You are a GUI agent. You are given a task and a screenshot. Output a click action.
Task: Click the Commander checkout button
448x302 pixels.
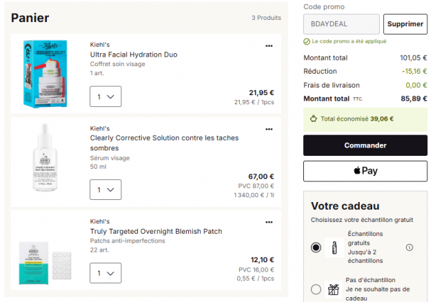(x=365, y=145)
